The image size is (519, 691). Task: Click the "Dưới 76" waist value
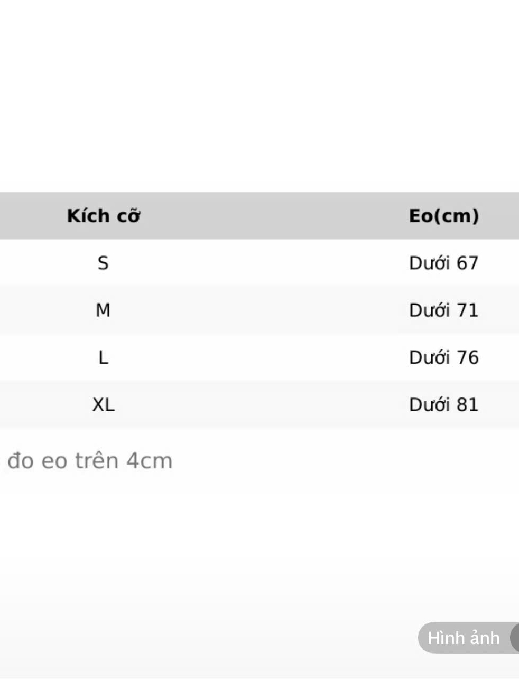[x=443, y=357]
